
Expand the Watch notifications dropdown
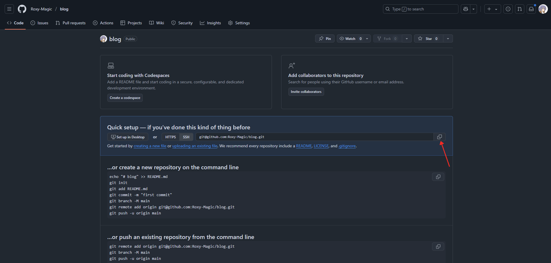coord(367,39)
